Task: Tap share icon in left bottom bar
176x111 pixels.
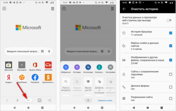Action: 50,100
